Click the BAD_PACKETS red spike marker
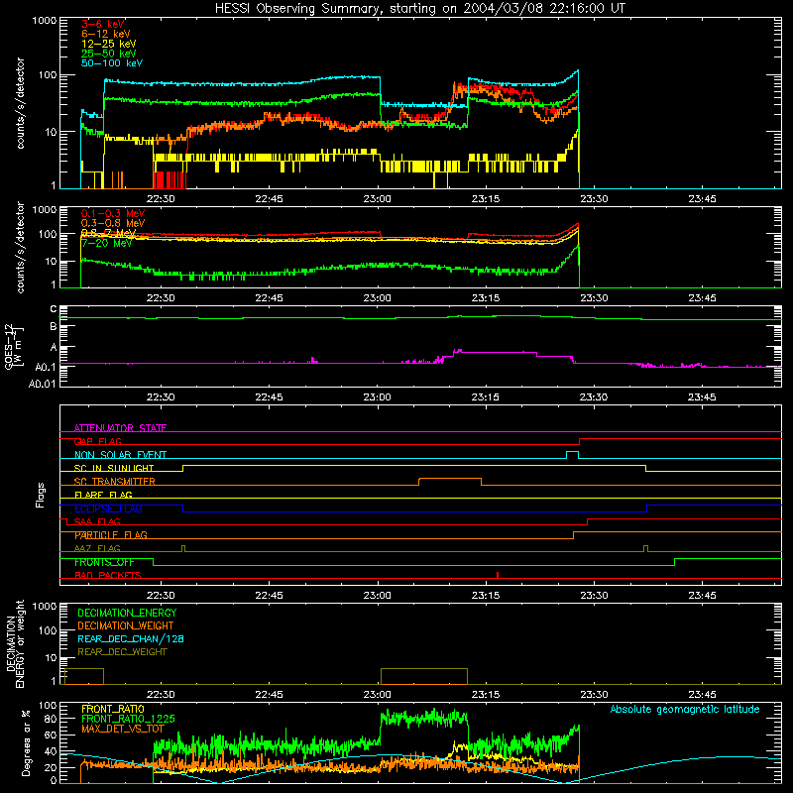Viewport: 793px width, 793px height. 498,575
